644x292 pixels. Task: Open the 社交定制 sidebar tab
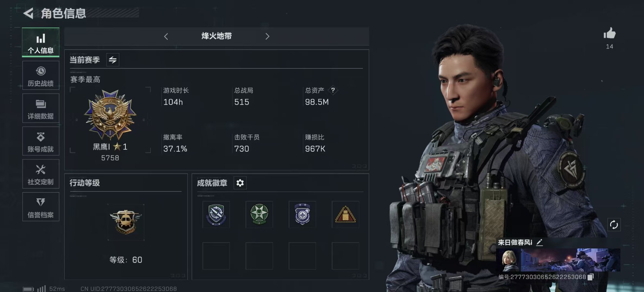click(41, 174)
